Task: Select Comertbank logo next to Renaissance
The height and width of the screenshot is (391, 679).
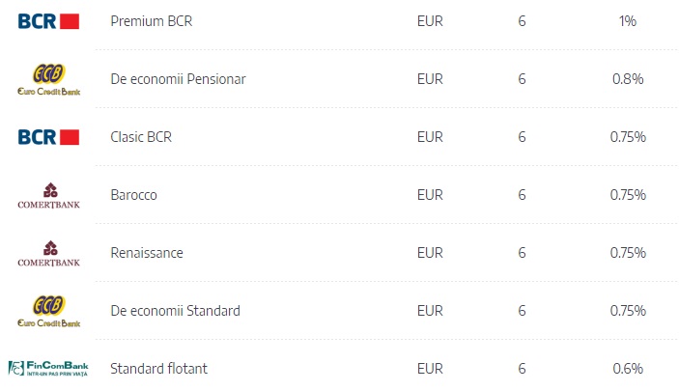Action: (x=48, y=254)
